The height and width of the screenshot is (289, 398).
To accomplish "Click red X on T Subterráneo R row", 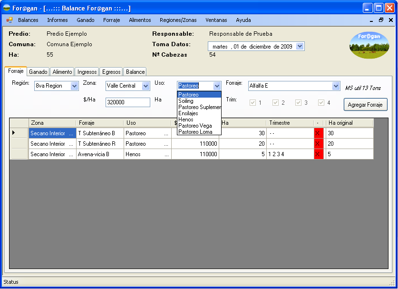I will pos(318,144).
